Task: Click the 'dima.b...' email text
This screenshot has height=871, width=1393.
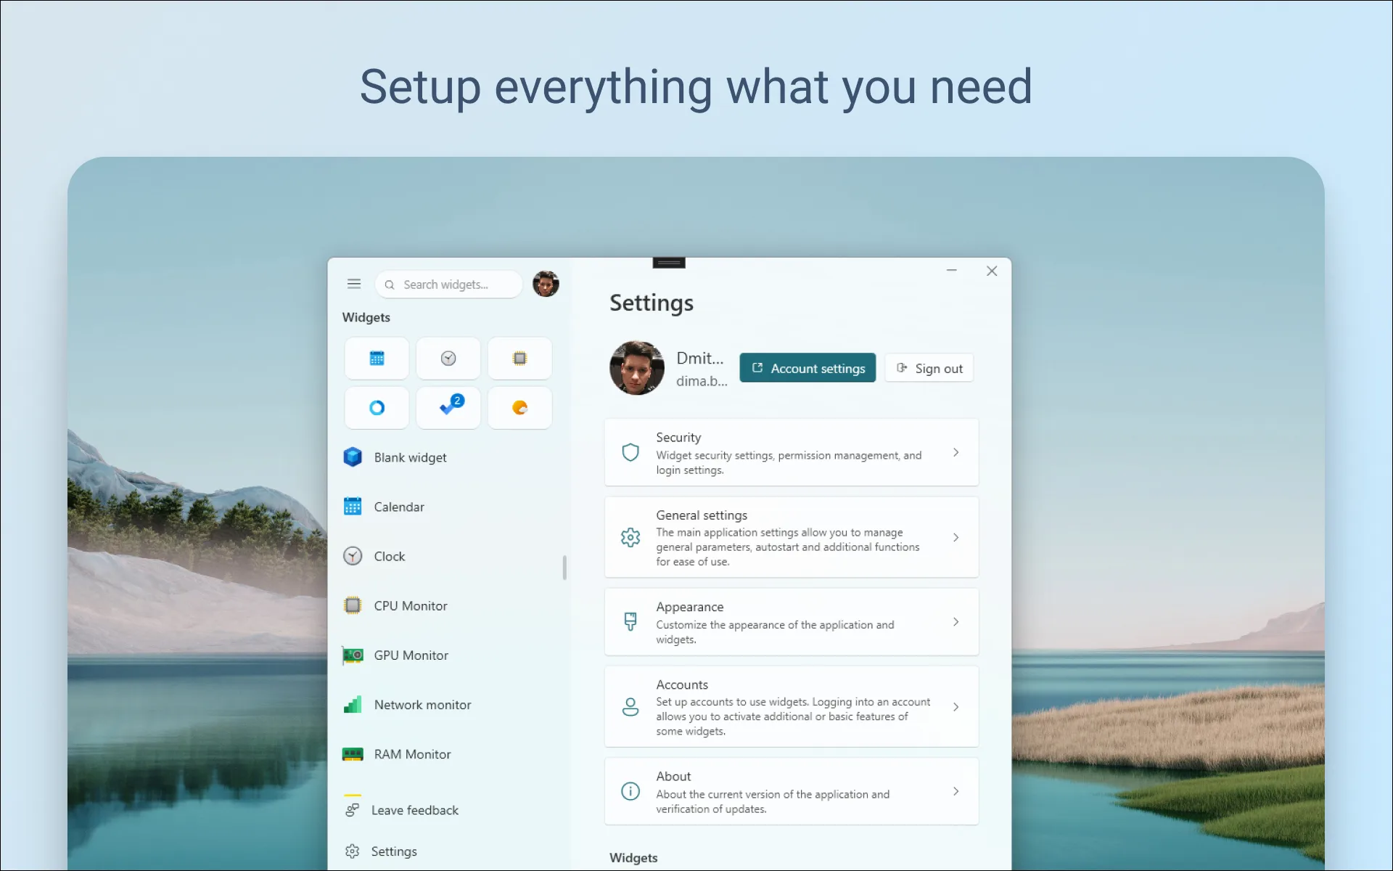Action: (x=702, y=381)
